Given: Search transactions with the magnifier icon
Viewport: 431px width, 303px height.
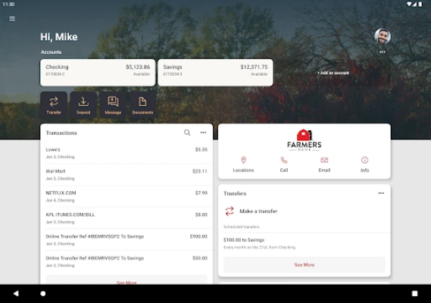Looking at the screenshot, I should point(187,133).
